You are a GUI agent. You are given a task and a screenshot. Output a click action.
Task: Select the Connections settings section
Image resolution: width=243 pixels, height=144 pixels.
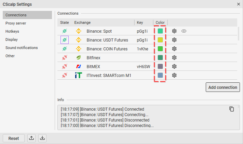coord(27,15)
